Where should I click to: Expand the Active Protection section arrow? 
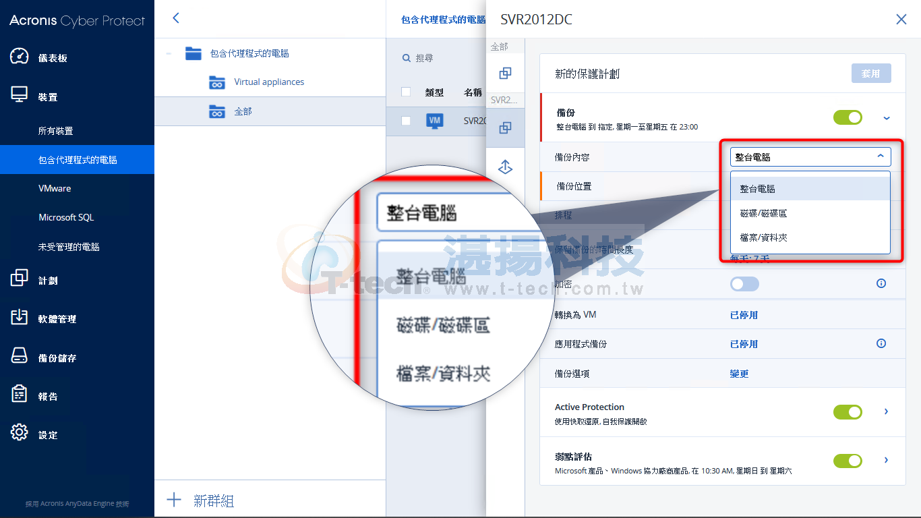coord(887,411)
